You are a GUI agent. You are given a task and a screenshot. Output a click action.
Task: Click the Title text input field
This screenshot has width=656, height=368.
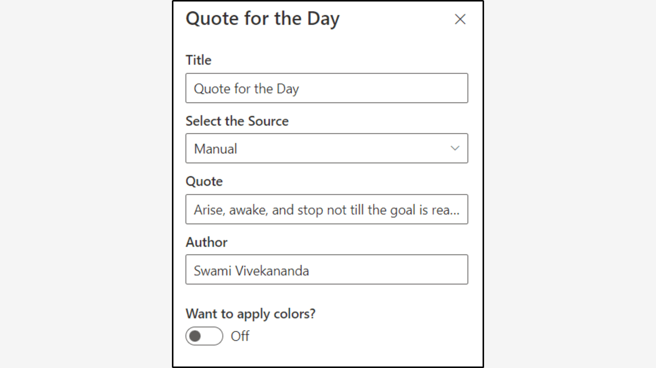[x=327, y=88]
